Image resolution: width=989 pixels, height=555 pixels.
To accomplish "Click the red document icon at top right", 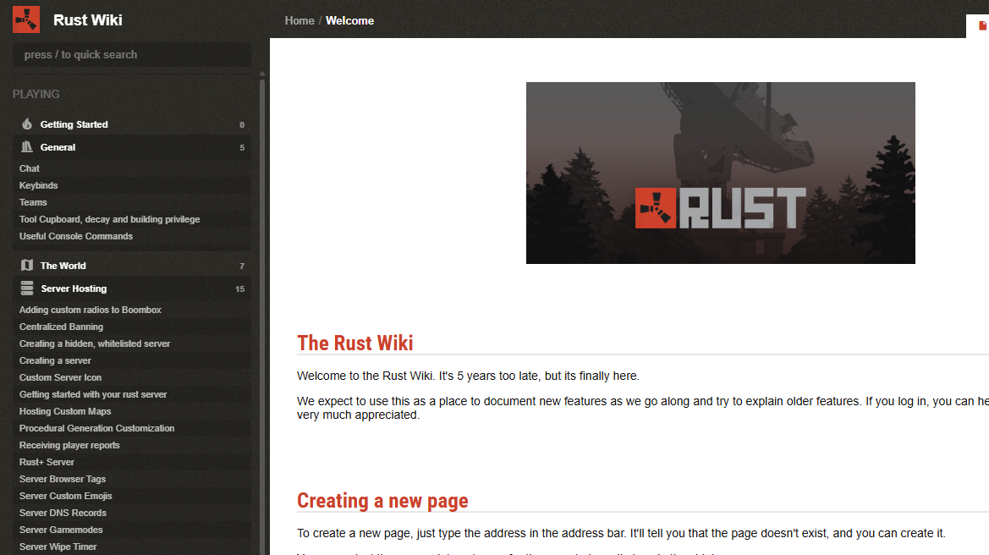I will (x=982, y=26).
